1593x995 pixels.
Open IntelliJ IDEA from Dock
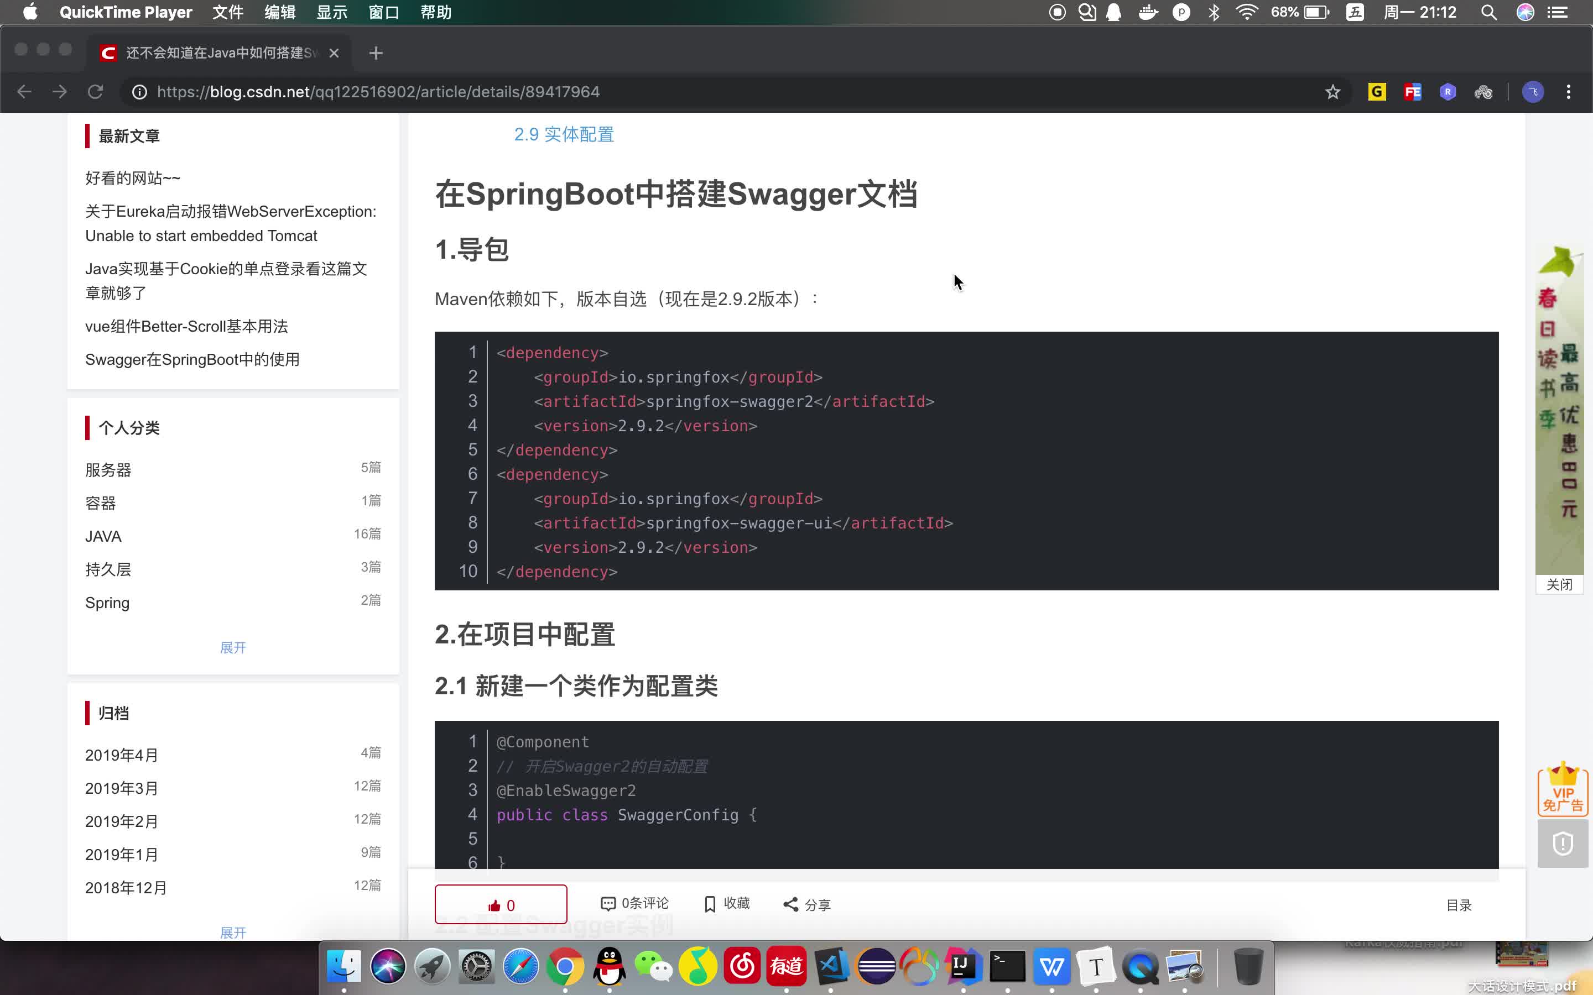coord(964,966)
